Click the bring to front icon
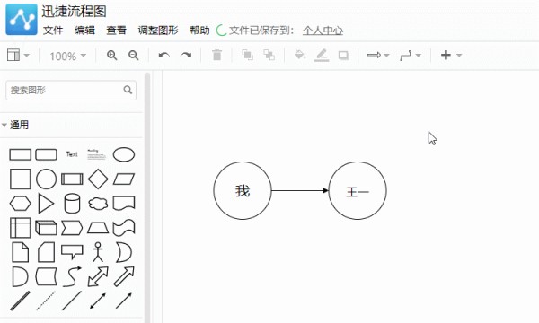This screenshot has width=539, height=323. click(x=247, y=55)
